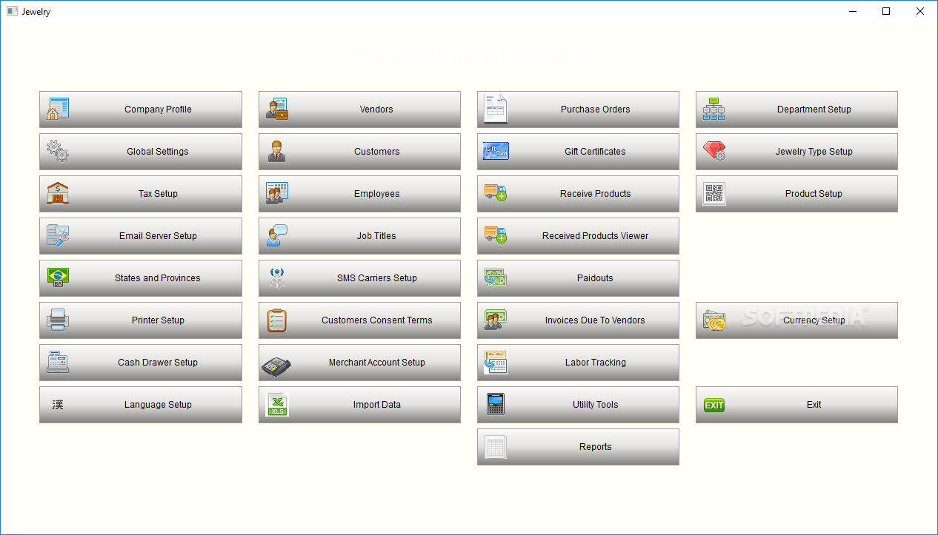This screenshot has height=535, width=938.
Task: Open Invoices Due To Vendors
Action: coord(578,320)
